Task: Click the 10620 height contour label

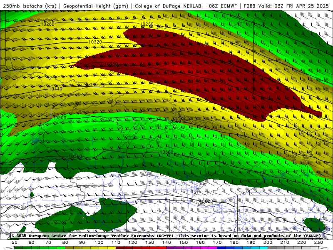Action: click(x=206, y=201)
